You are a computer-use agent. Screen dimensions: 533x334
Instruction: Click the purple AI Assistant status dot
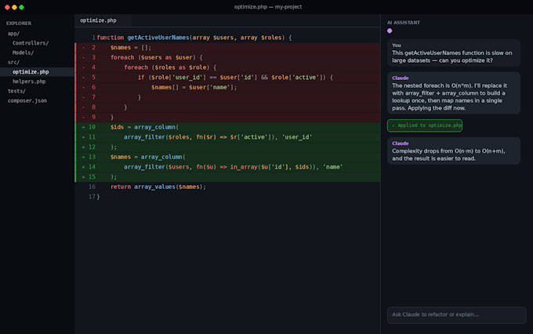point(390,31)
